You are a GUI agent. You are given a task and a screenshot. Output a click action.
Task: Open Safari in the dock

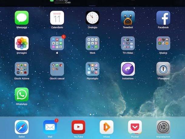(22, 127)
